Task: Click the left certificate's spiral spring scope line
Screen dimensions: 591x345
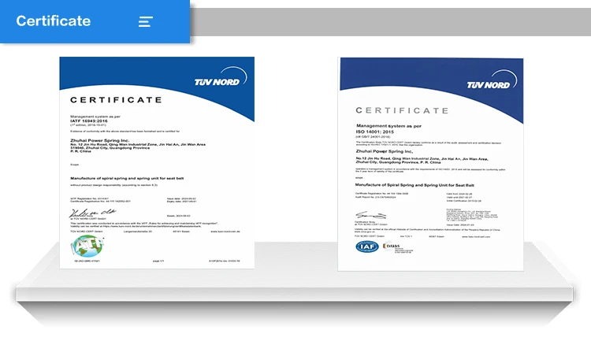Action: (x=127, y=178)
